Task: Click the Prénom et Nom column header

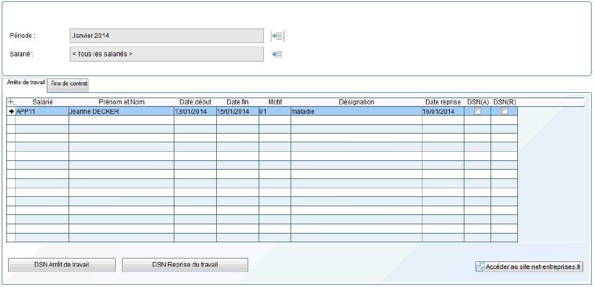Action: (x=121, y=102)
